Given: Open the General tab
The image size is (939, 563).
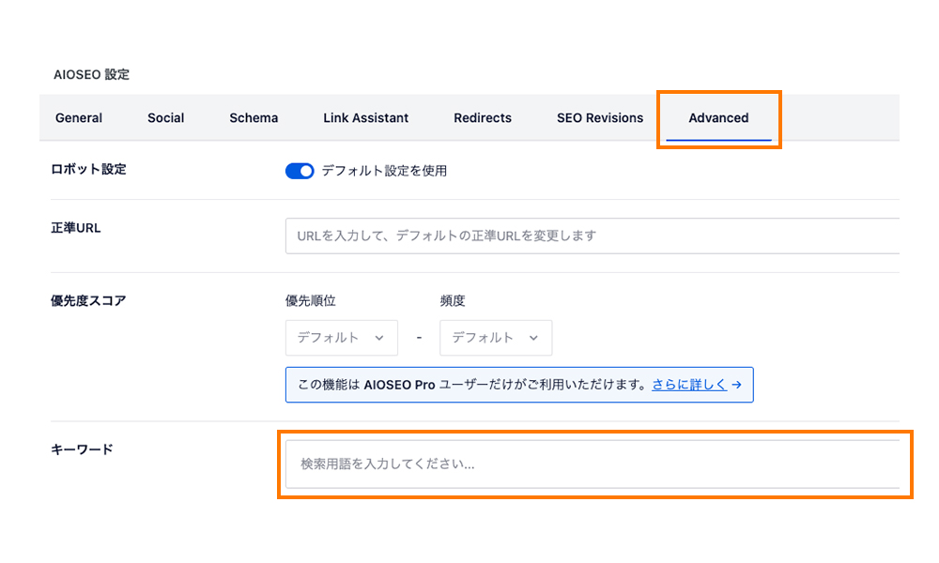Looking at the screenshot, I should coord(79,118).
